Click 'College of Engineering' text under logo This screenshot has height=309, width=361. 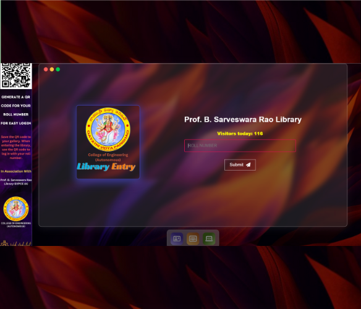108,154
